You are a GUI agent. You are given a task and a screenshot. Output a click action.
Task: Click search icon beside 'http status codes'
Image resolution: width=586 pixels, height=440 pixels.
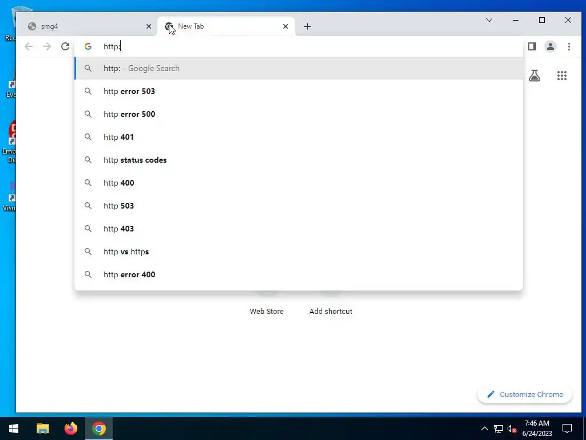point(88,160)
